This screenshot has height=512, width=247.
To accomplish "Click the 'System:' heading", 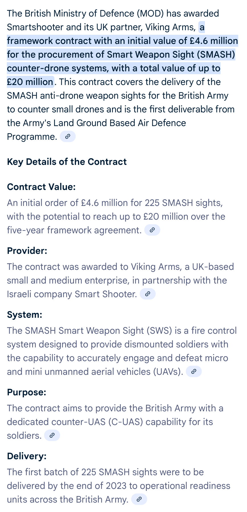I will coord(24,315).
